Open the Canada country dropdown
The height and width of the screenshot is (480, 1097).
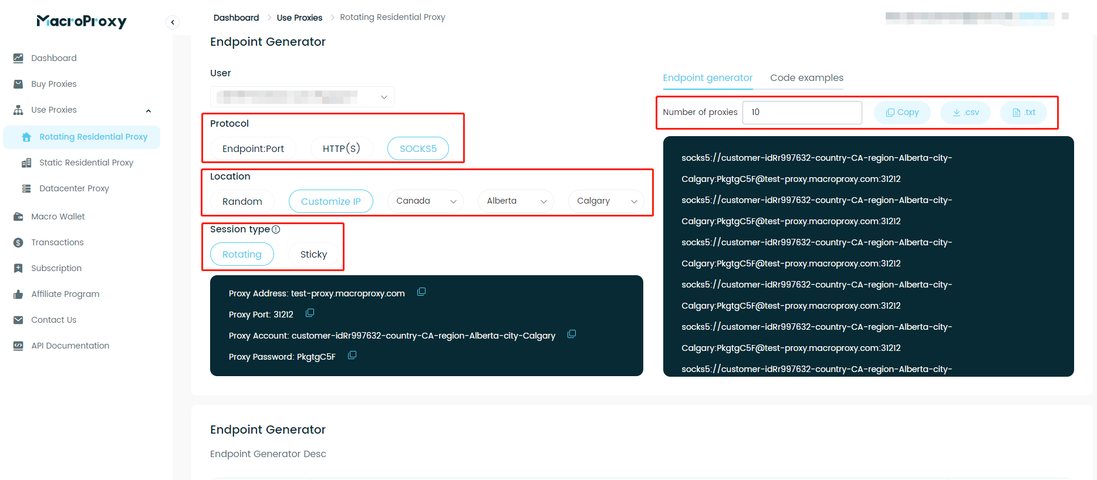pos(426,201)
